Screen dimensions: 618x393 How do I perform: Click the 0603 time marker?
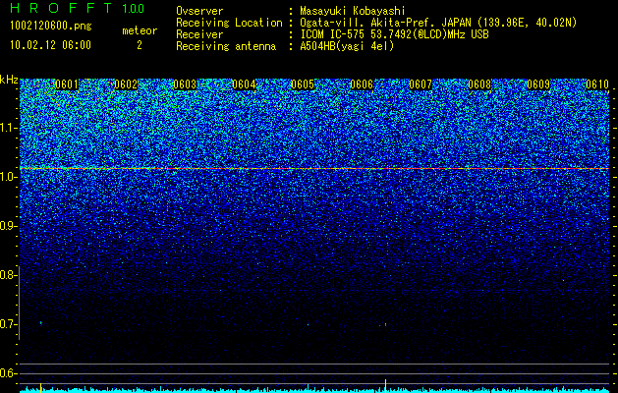point(185,84)
